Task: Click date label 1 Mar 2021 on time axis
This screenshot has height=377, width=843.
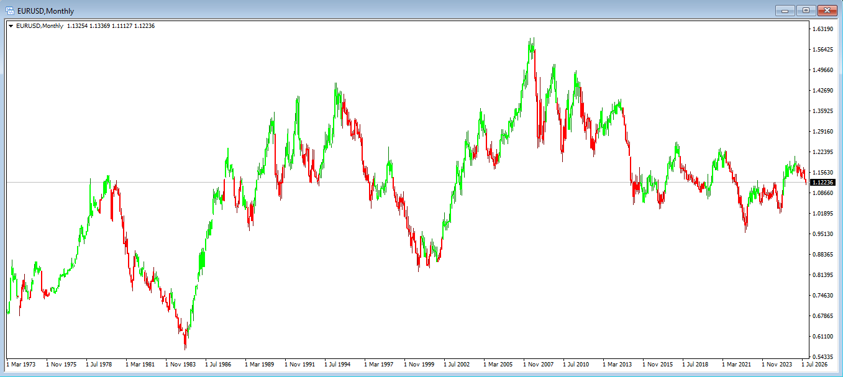Action: (x=737, y=365)
